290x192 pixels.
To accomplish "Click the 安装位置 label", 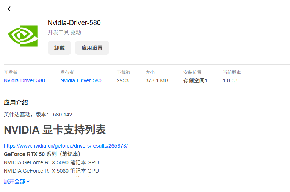I will point(192,72).
